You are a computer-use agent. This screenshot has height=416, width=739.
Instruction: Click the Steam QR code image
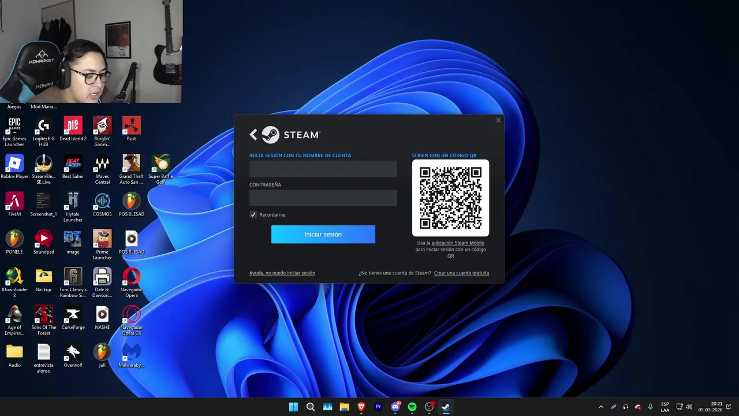[x=450, y=198]
